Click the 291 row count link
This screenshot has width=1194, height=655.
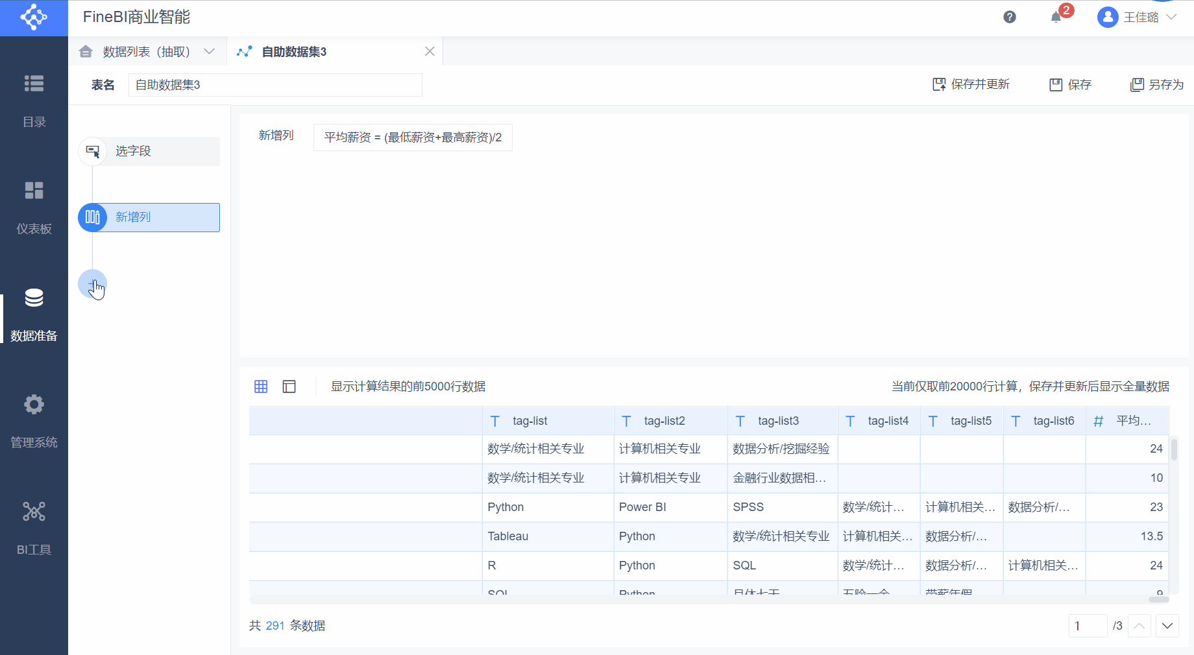(275, 626)
